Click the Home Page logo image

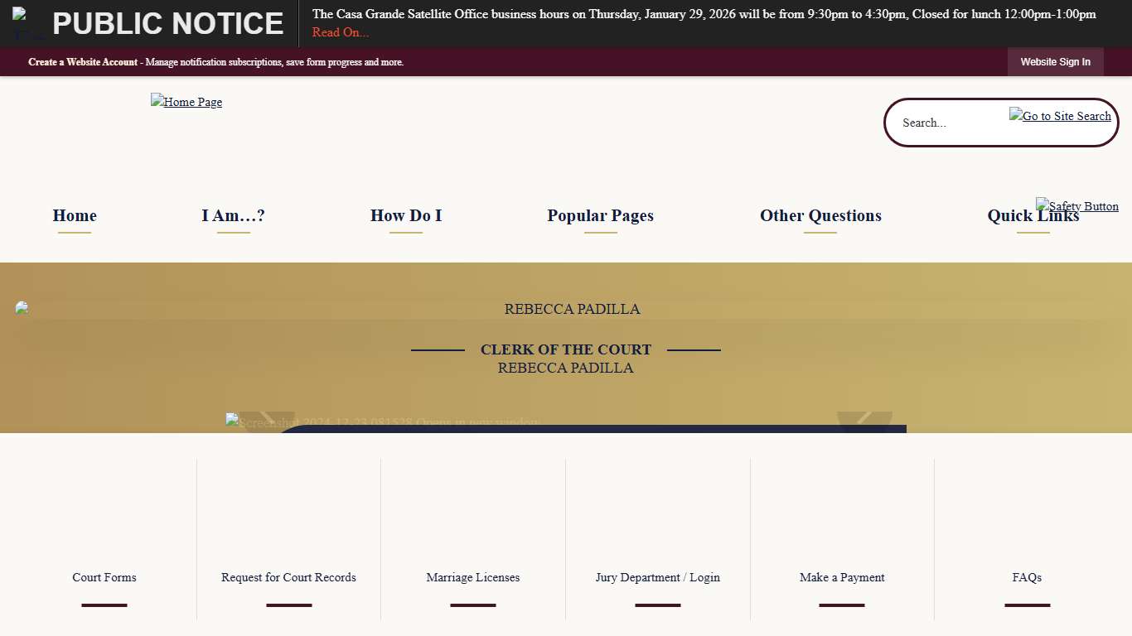click(x=186, y=102)
